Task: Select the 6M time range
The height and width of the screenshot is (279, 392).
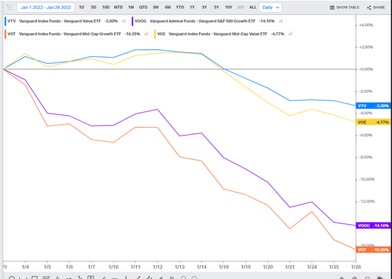Action: coord(168,8)
